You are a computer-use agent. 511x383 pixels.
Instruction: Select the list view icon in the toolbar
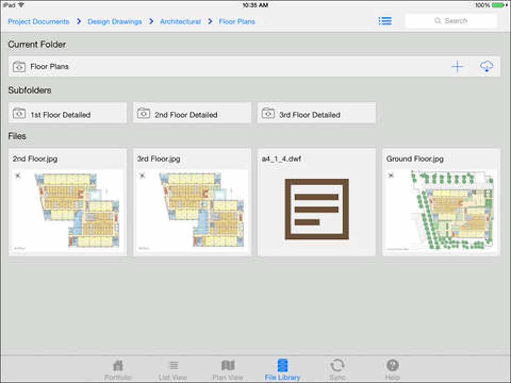point(385,20)
